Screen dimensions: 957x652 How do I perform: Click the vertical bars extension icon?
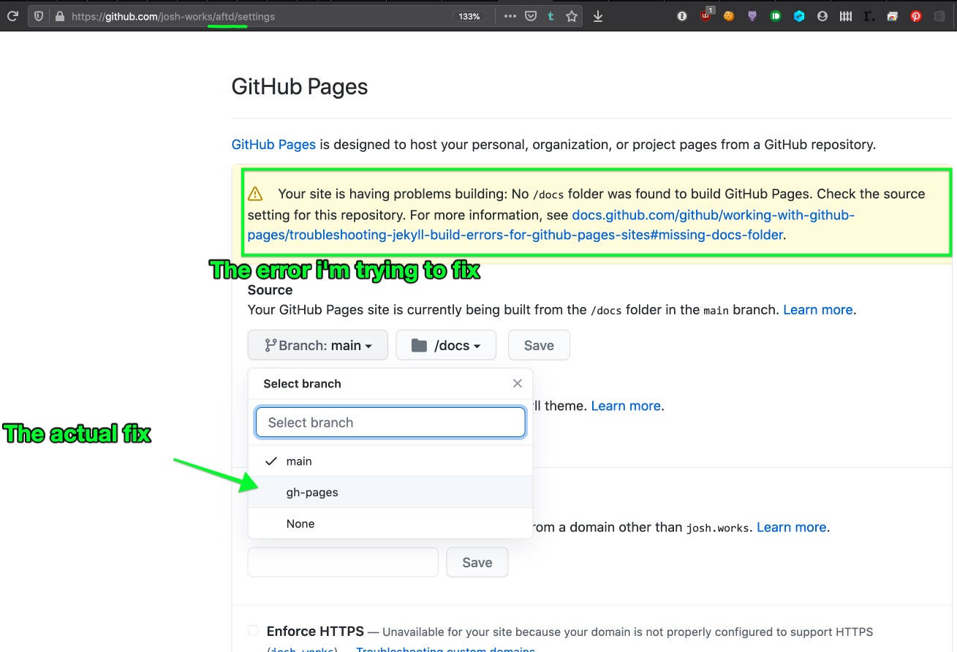pos(846,16)
